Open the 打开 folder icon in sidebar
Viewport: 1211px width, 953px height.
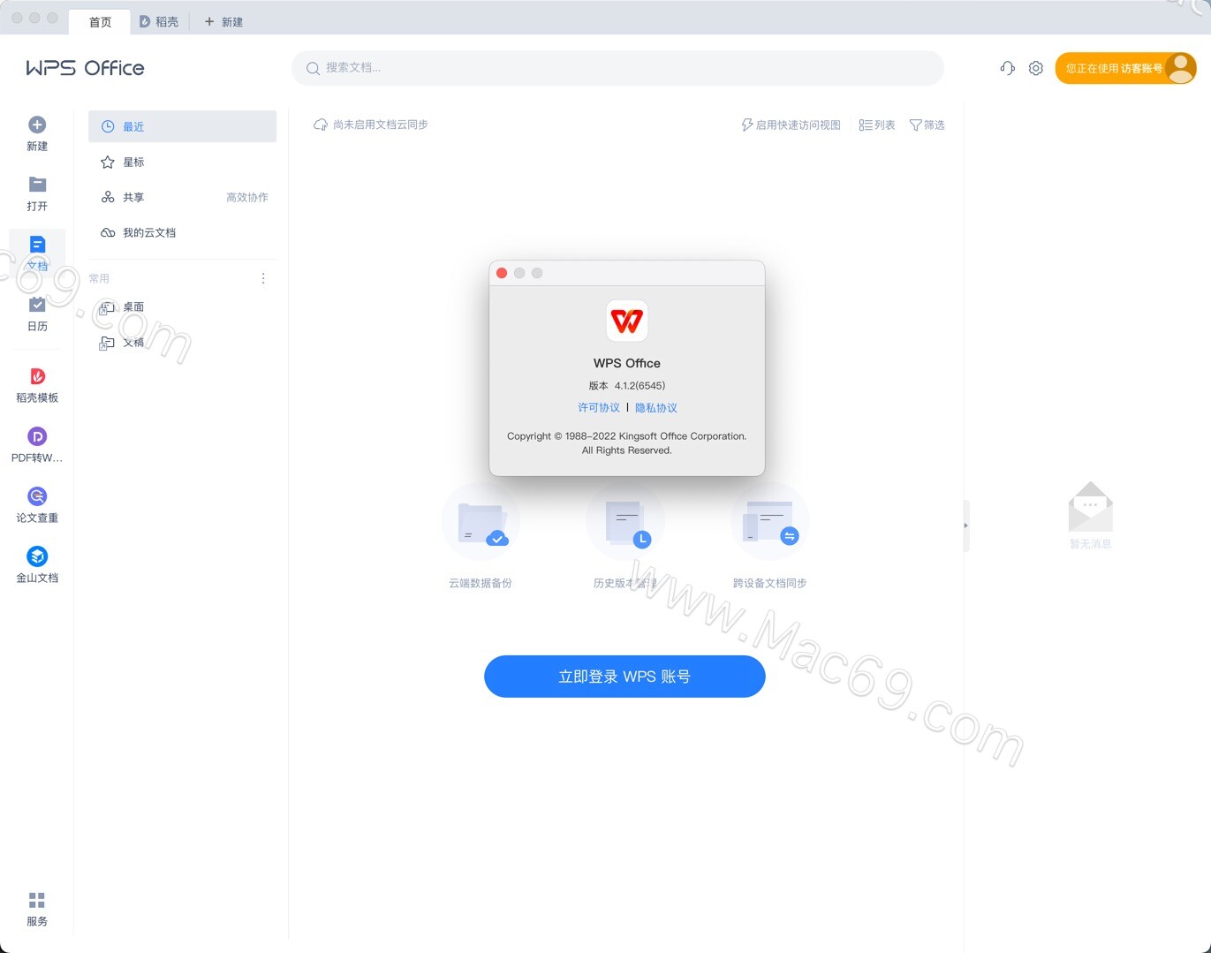(x=37, y=185)
